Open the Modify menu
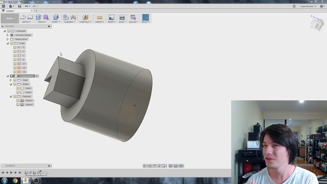The width and height of the screenshot is (327, 184). click(x=56, y=22)
